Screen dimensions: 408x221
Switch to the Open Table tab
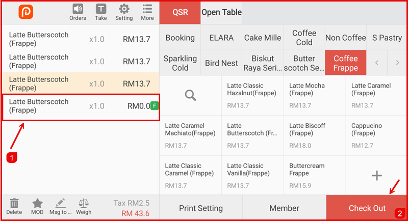[221, 12]
